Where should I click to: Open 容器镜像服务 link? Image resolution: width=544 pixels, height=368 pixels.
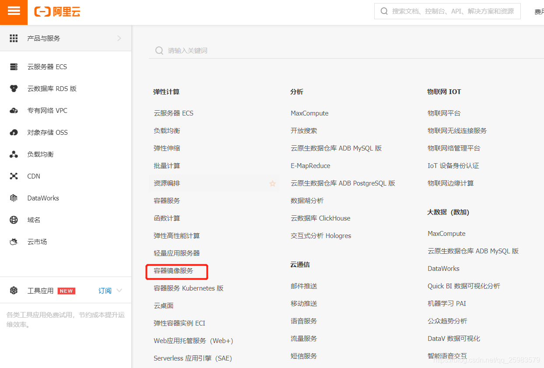click(x=173, y=271)
